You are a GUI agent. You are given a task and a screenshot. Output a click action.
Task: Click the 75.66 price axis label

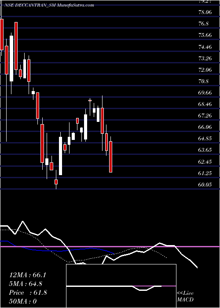point(205,35)
